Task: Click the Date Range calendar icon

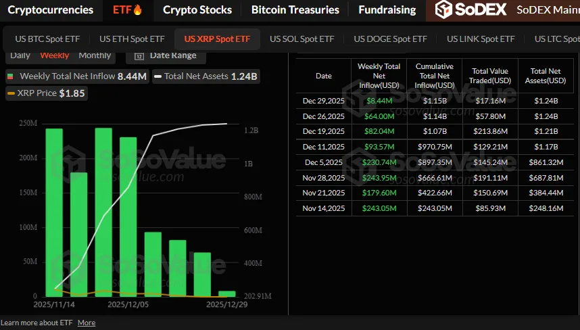Action: point(139,56)
